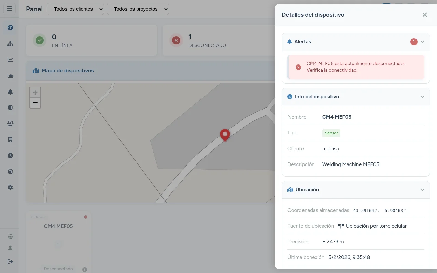The height and width of the screenshot is (273, 437).
Task: Collapse the Alertas section
Action: pos(422,42)
